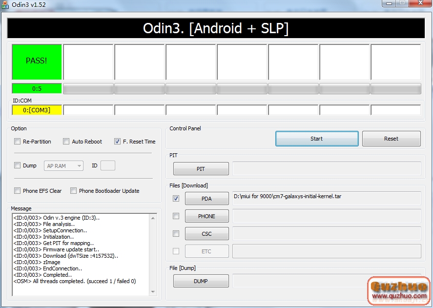Click the Dump ID input box

pos(108,166)
